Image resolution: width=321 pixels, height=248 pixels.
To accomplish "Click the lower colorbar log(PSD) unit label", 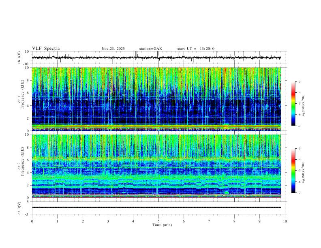I will 303,172.
